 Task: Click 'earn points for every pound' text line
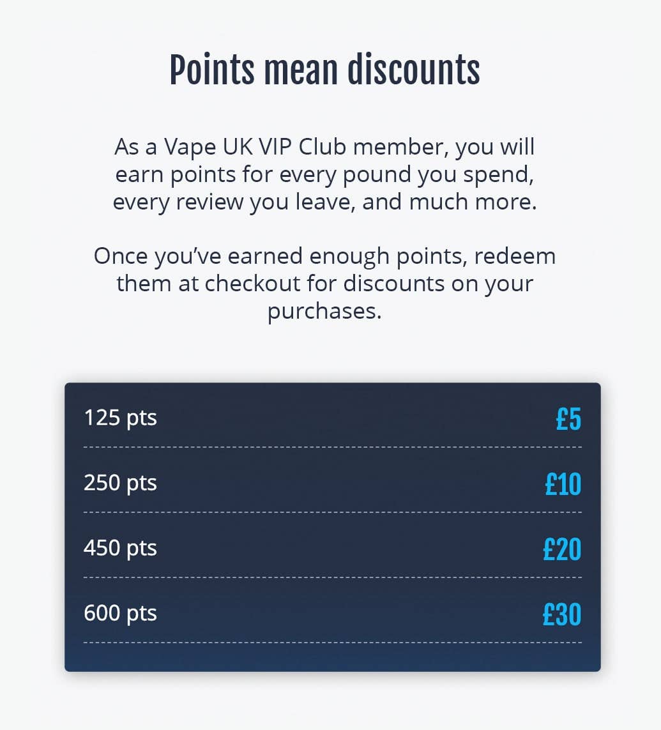pyautogui.click(x=324, y=175)
